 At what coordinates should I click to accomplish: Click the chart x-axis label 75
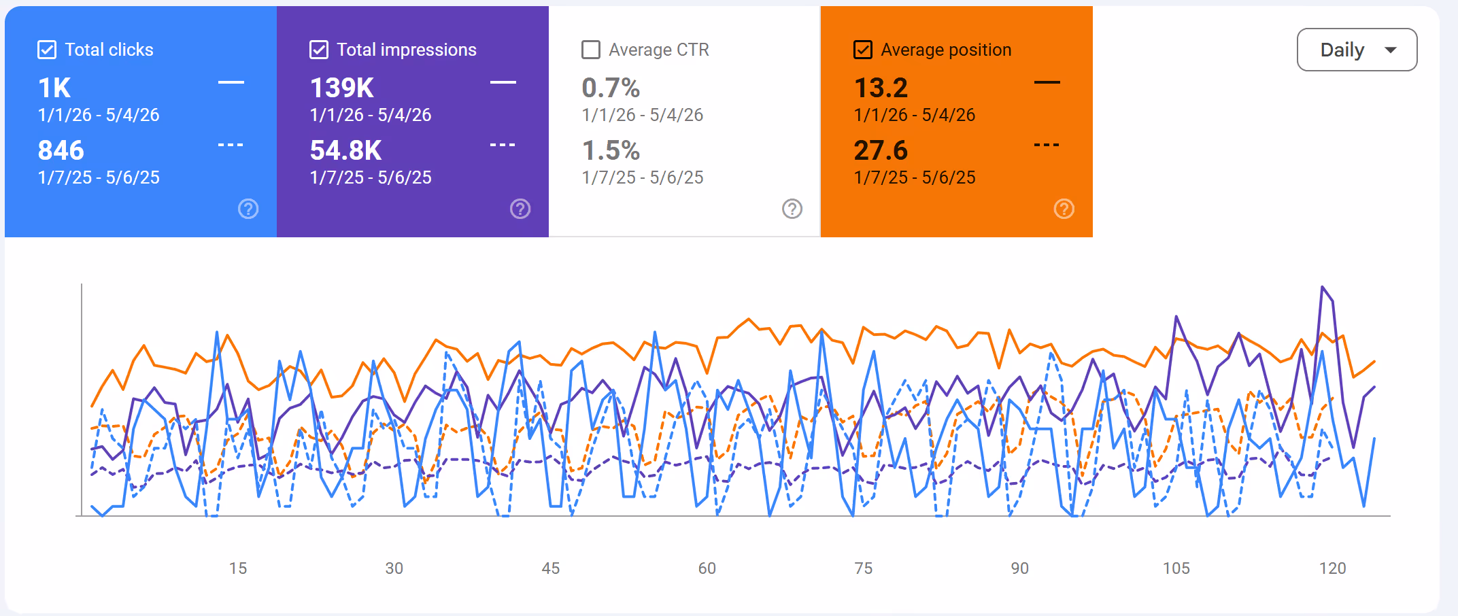click(x=864, y=568)
